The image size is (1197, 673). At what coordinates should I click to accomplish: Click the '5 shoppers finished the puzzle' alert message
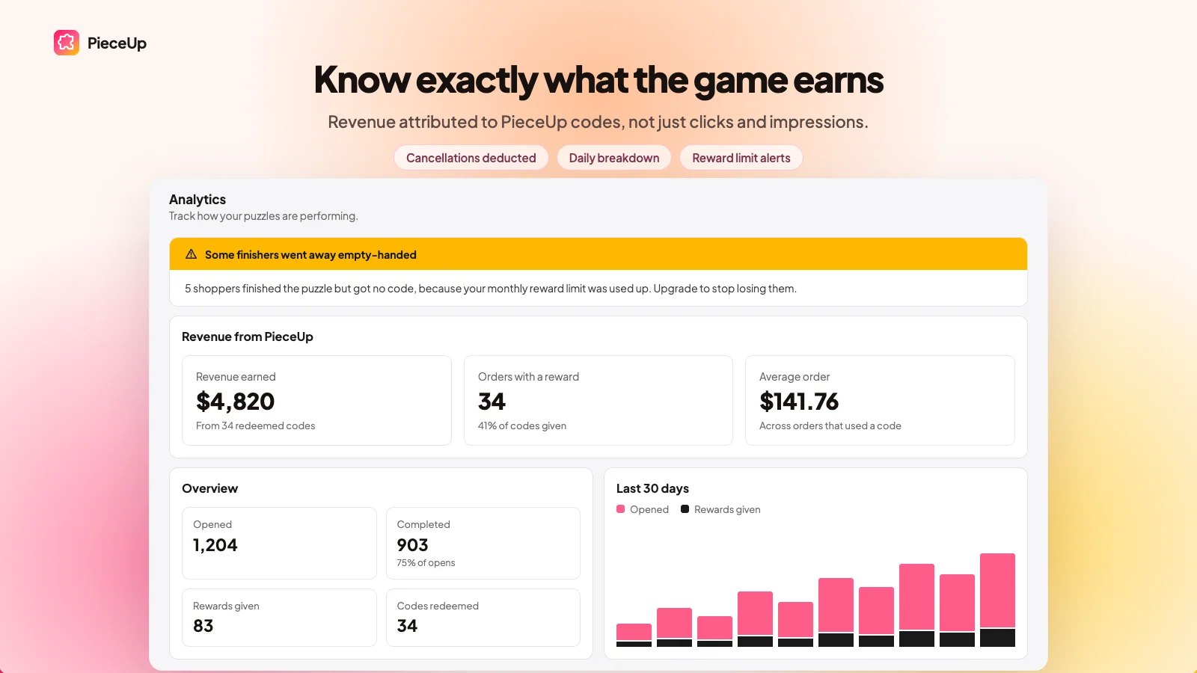pos(491,289)
